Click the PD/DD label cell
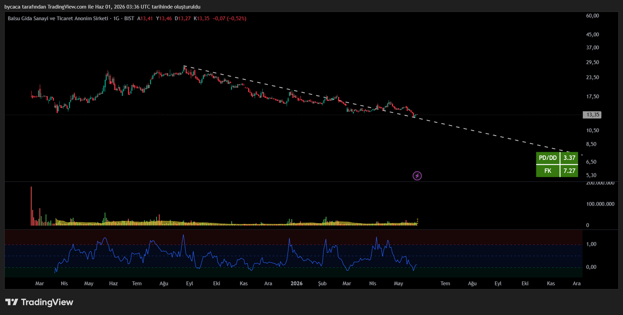 click(548, 158)
